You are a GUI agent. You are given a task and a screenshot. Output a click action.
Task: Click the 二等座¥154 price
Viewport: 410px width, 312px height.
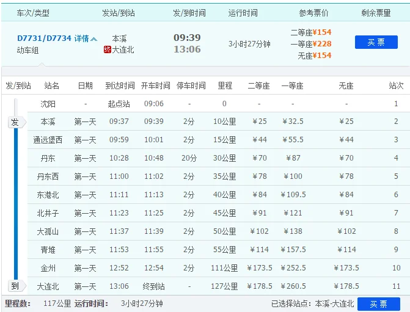point(311,32)
